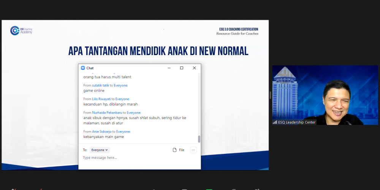Maximize the Chat window
The height and width of the screenshot is (190, 380).
pos(182,68)
